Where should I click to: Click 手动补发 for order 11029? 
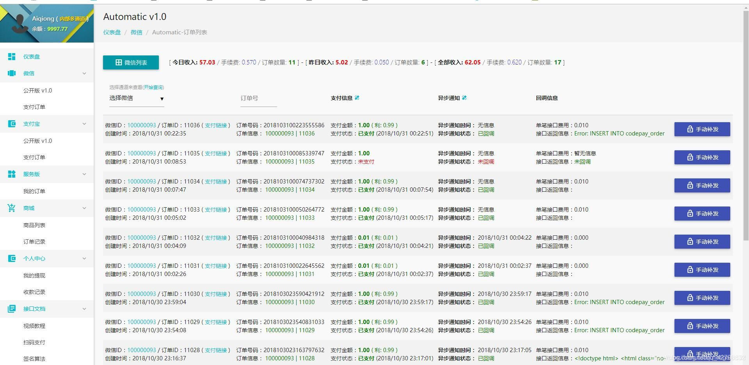pos(702,326)
